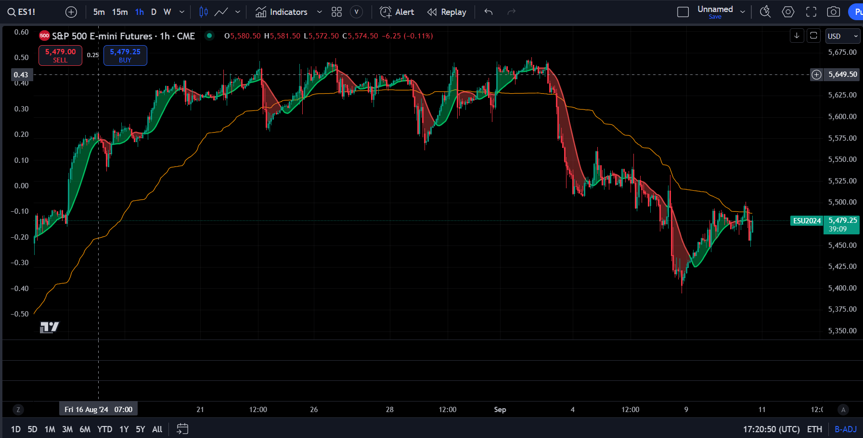Open symbol search for ES1!

(22, 12)
